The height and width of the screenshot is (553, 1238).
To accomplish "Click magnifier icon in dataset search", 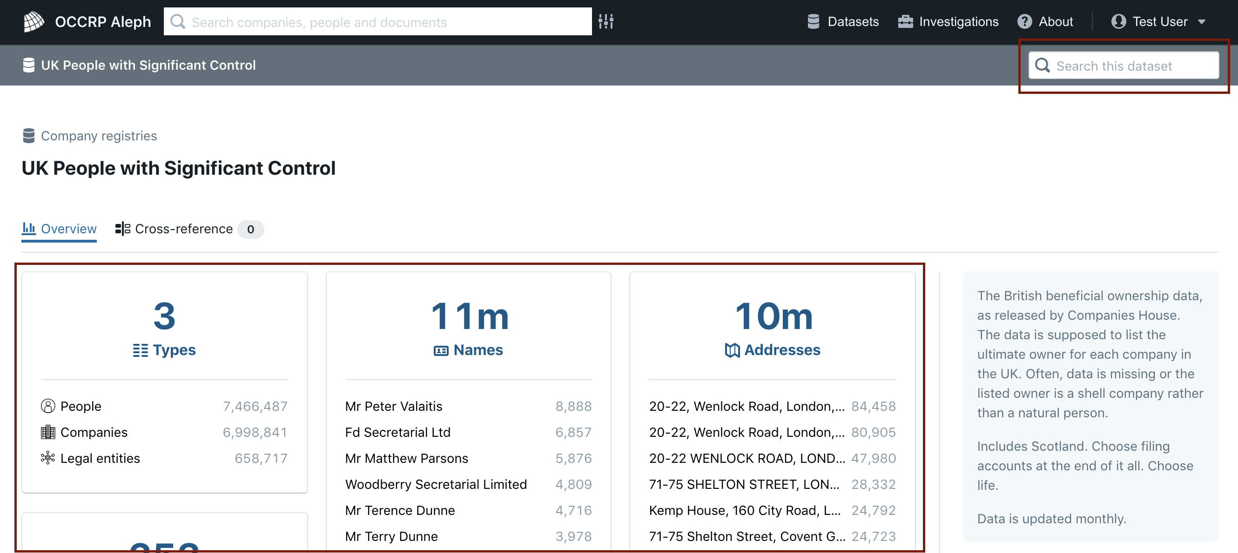I will (1042, 65).
